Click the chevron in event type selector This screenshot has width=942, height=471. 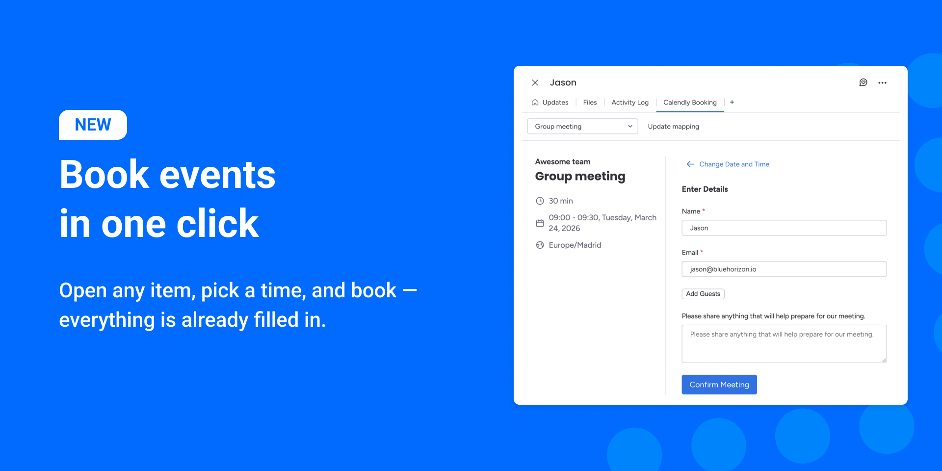630,127
